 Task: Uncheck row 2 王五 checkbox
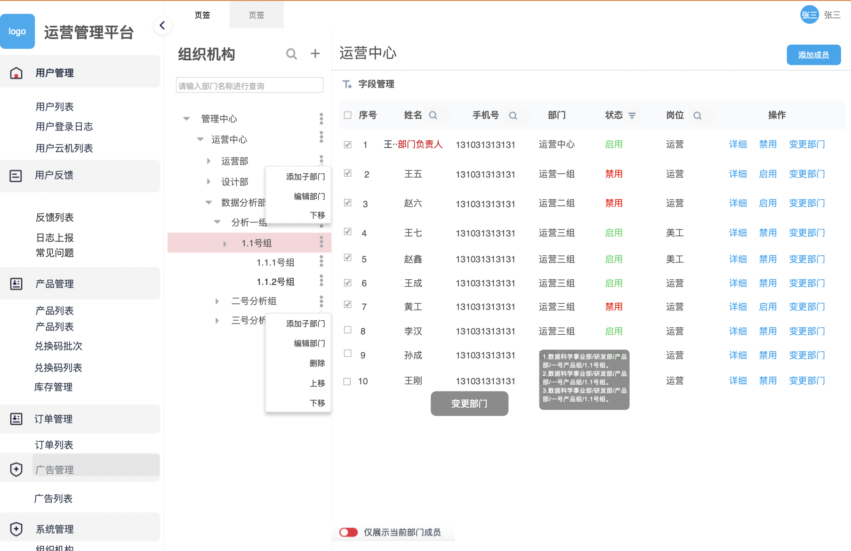[x=348, y=173]
